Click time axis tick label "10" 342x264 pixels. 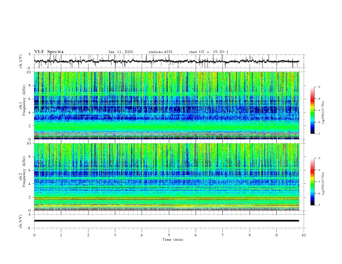(x=304, y=235)
